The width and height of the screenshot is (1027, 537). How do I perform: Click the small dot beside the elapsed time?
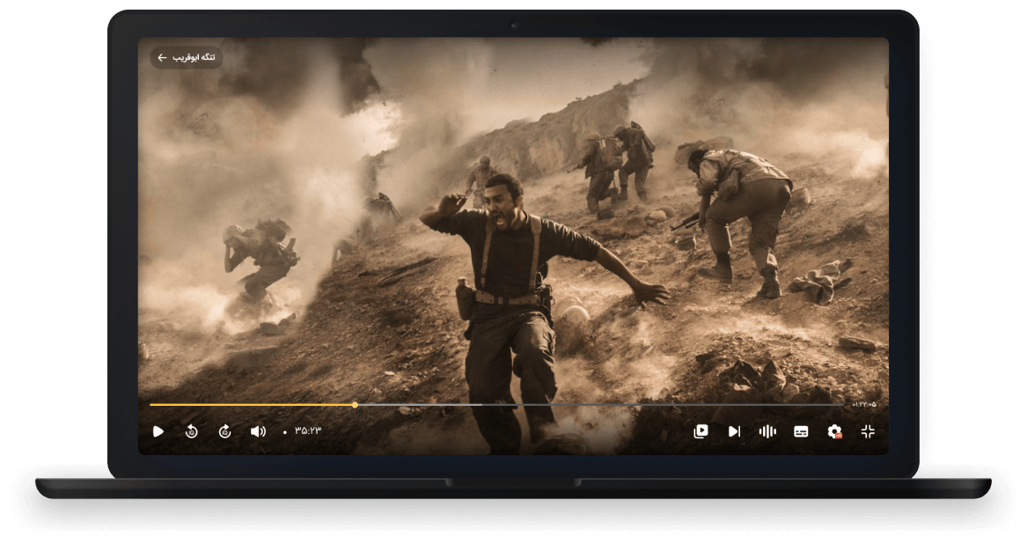click(284, 432)
